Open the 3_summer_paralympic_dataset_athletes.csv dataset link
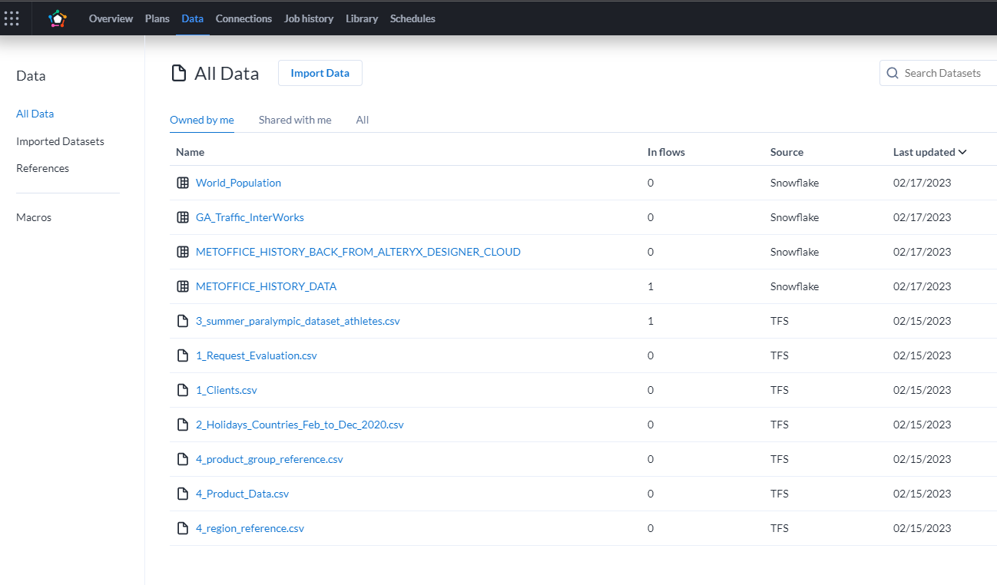Image resolution: width=997 pixels, height=585 pixels. [x=298, y=321]
